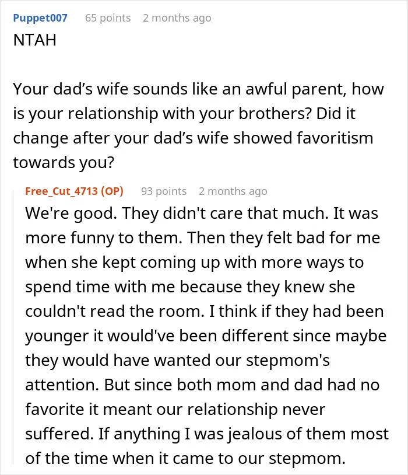Click the sentence about being jealous of them
Image resolution: width=408 pixels, height=475 pixels.
pyautogui.click(x=244, y=446)
